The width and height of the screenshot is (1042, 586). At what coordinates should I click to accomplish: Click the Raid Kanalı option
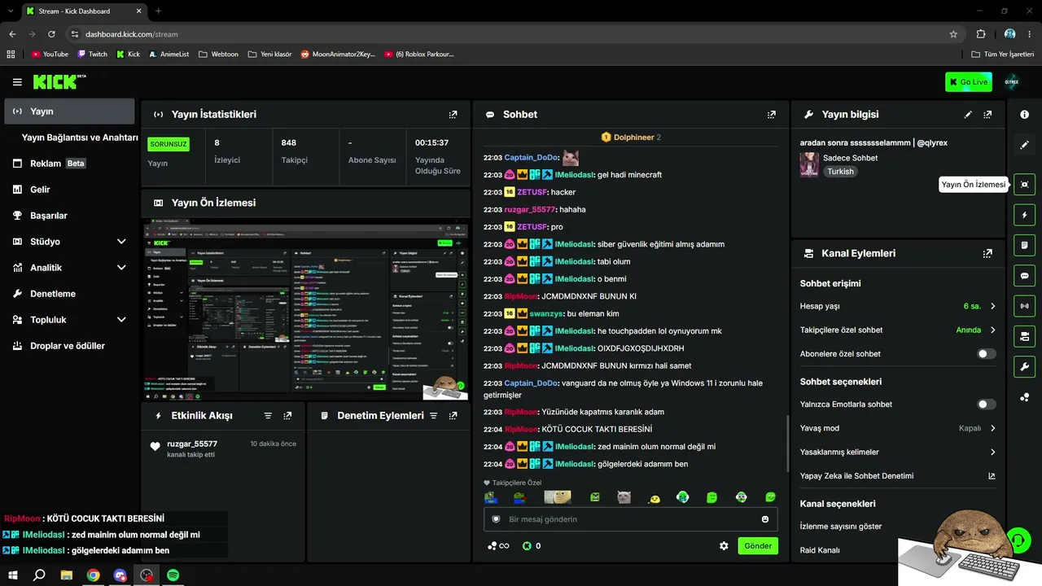click(x=820, y=550)
